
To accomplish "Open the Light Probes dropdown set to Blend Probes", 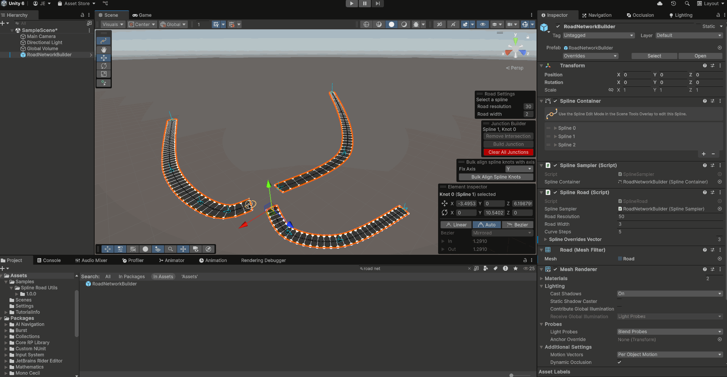I will (669, 331).
